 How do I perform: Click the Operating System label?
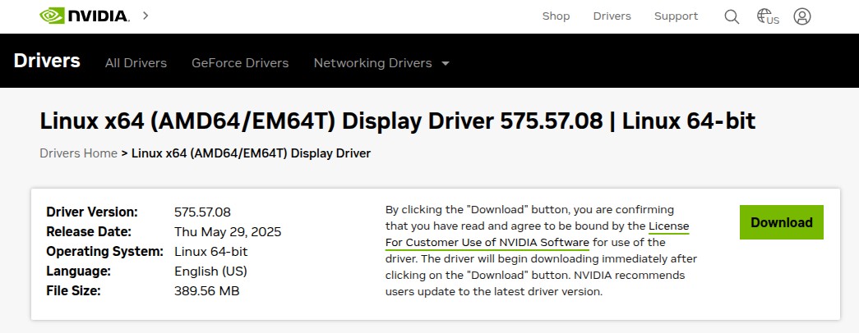pos(104,252)
